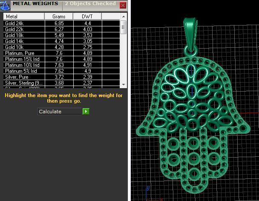The width and height of the screenshot is (259, 201).
Task: Select the Gold 24k row
Action: [x=62, y=23]
